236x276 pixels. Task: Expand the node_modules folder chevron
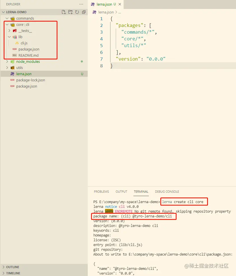(x=7, y=61)
